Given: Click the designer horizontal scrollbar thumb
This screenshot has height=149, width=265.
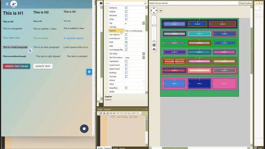Looking at the screenshot, I should tap(175, 148).
